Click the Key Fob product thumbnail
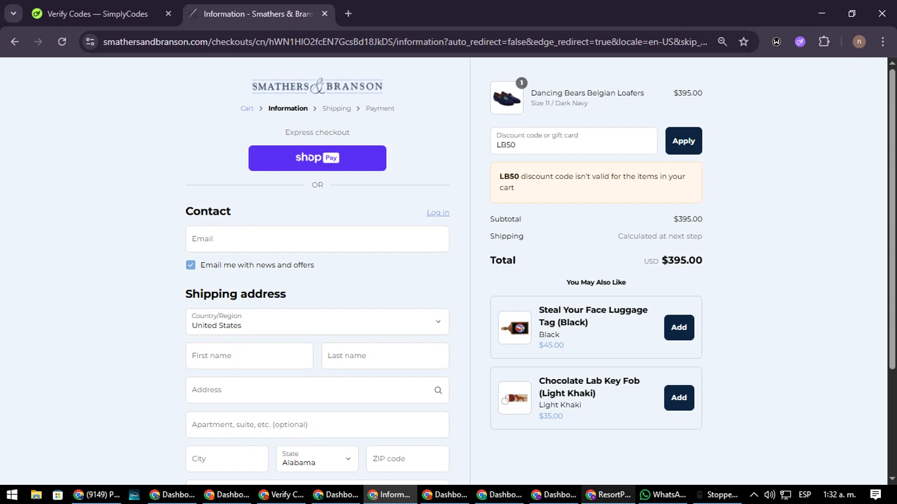 click(515, 398)
